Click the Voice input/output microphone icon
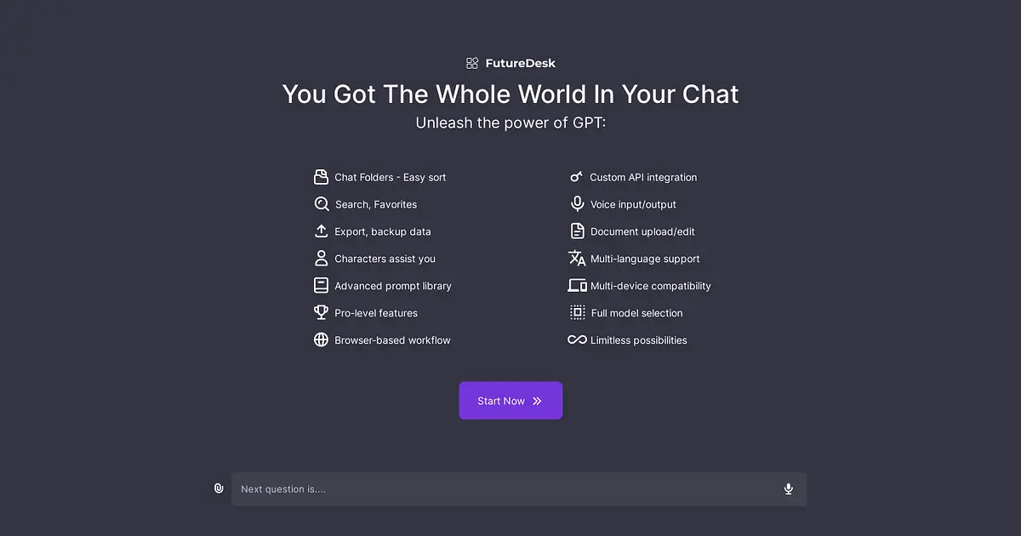 coord(577,204)
